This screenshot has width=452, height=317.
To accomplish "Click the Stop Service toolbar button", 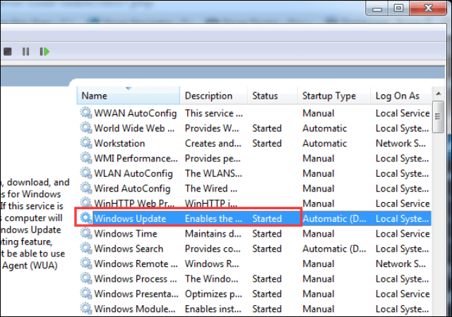I will click(8, 52).
